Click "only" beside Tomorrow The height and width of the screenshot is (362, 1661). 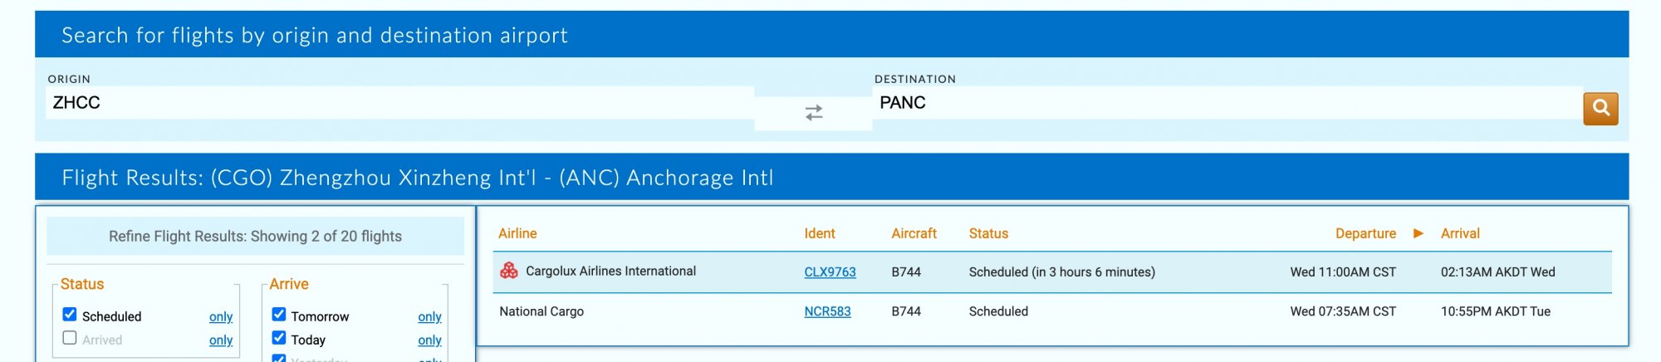coord(429,316)
